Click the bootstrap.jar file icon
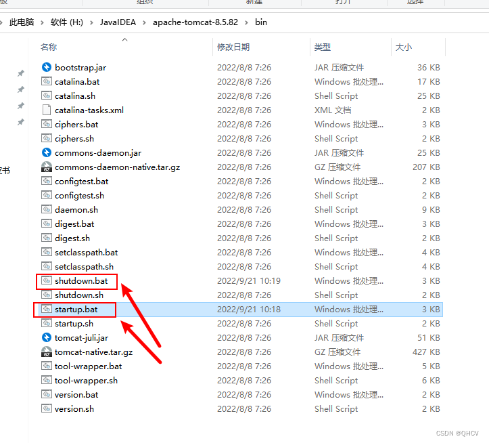The height and width of the screenshot is (443, 489). [47, 67]
